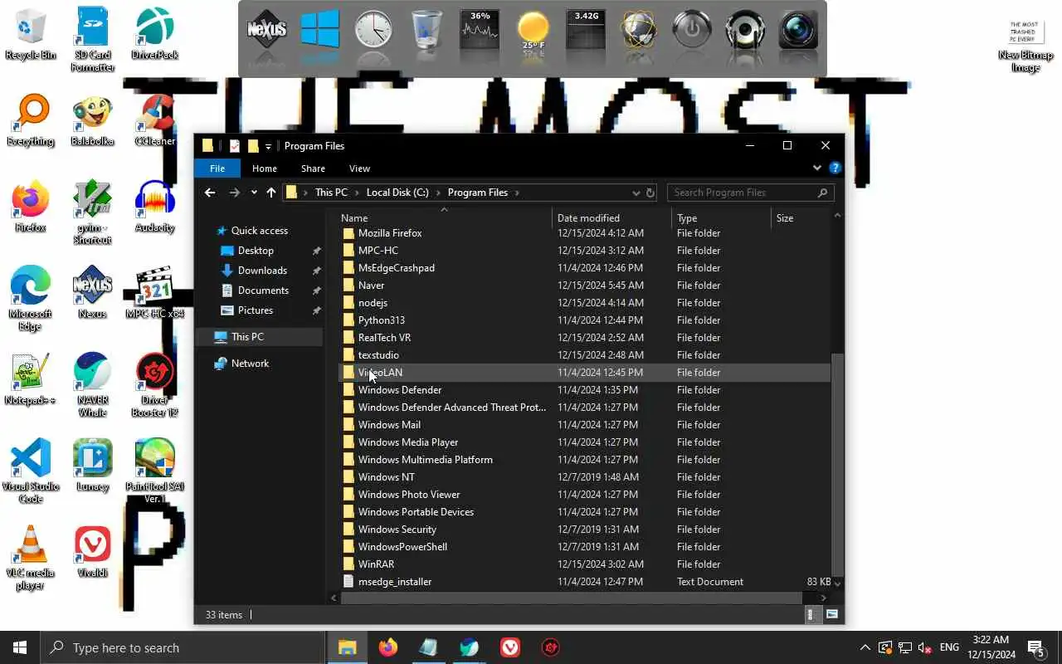The height and width of the screenshot is (664, 1062).
Task: Open the SD Card Formatter desktop icon
Action: click(x=92, y=39)
